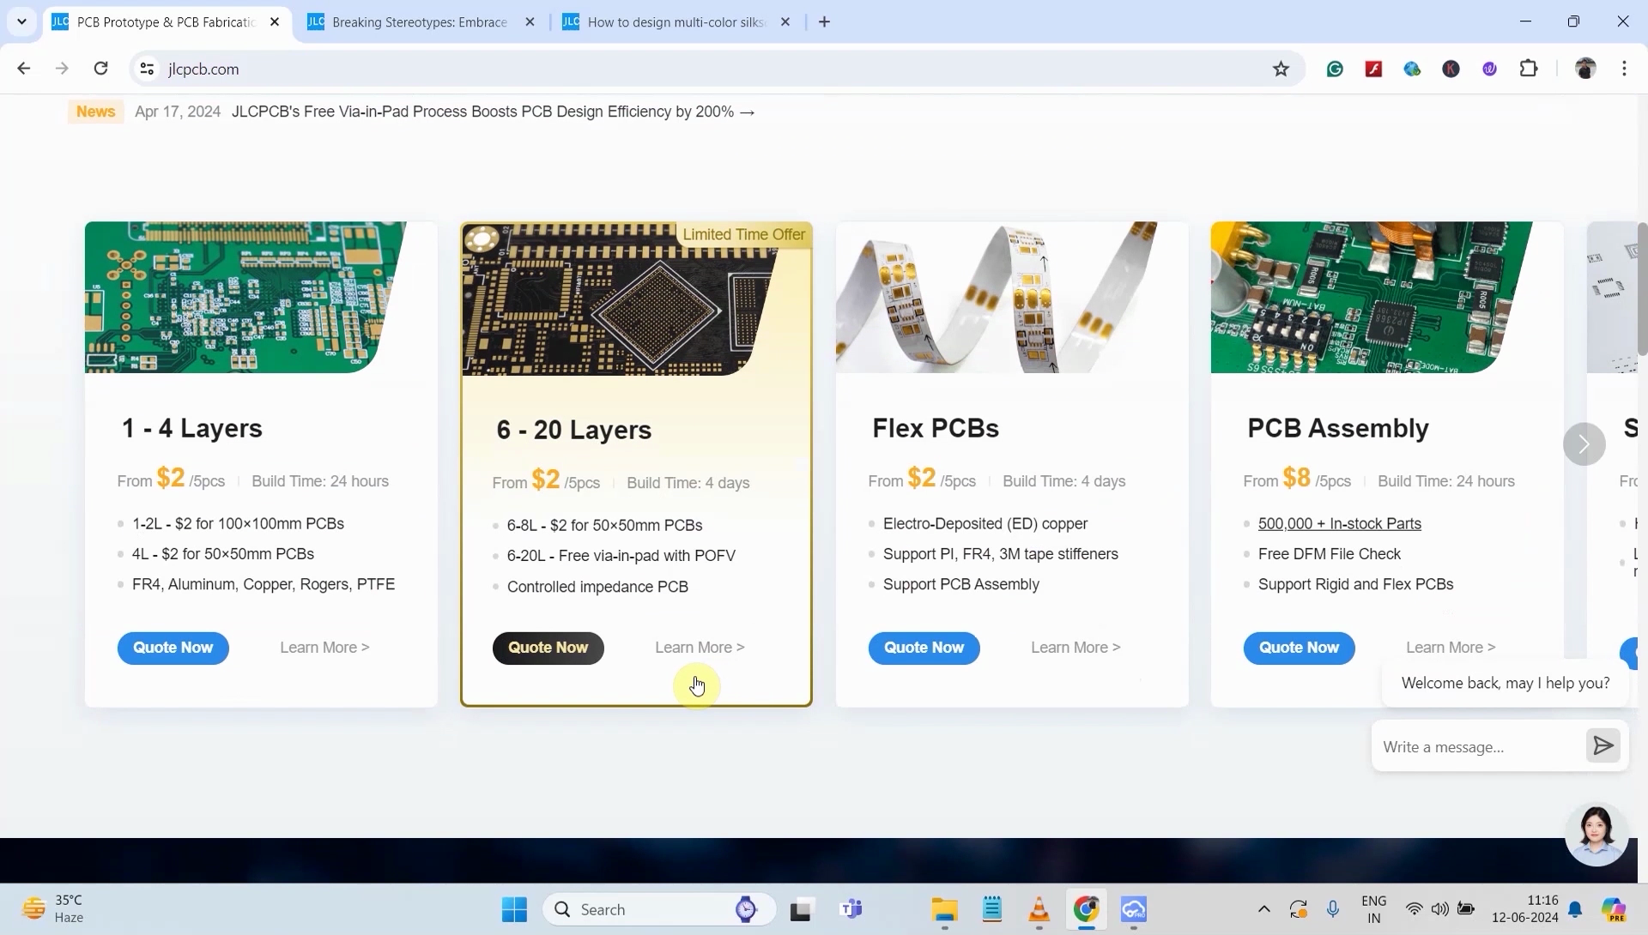Open the Wordtune extension
Viewport: 1648px width, 935px height.
click(1490, 69)
